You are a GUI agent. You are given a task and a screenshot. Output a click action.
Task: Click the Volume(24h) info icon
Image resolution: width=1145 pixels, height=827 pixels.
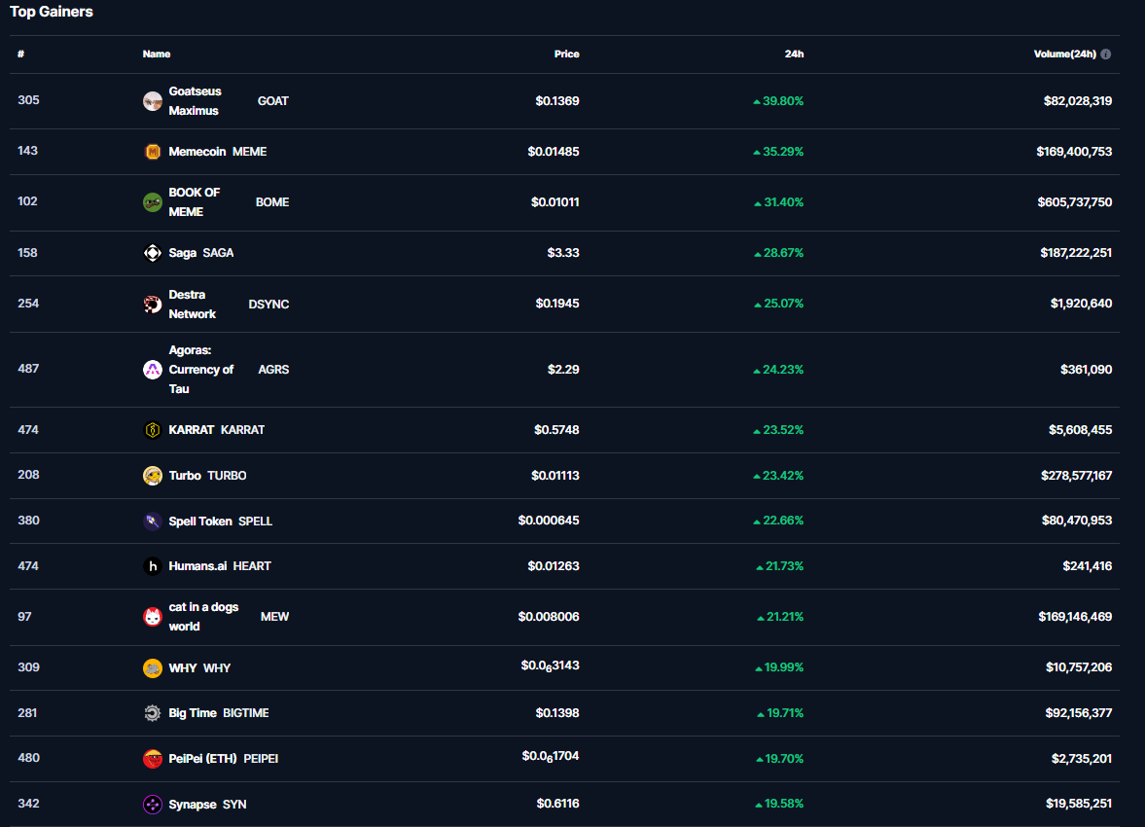[1105, 54]
